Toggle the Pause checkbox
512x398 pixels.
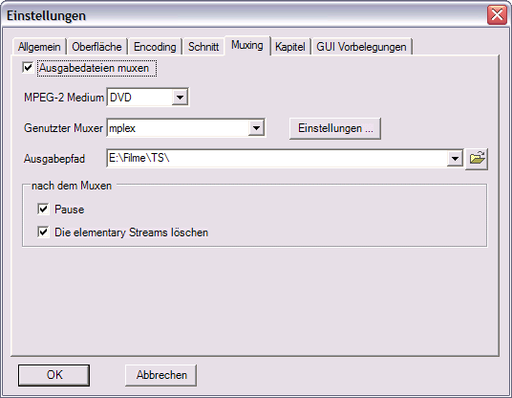click(x=43, y=209)
